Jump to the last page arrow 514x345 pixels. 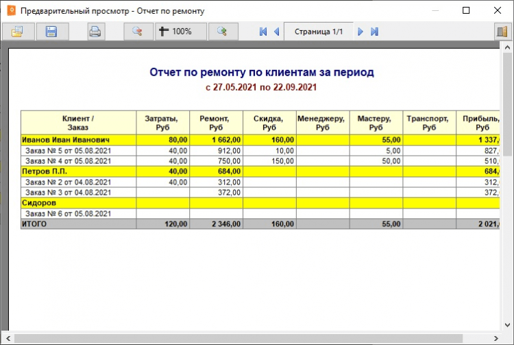pyautogui.click(x=374, y=32)
